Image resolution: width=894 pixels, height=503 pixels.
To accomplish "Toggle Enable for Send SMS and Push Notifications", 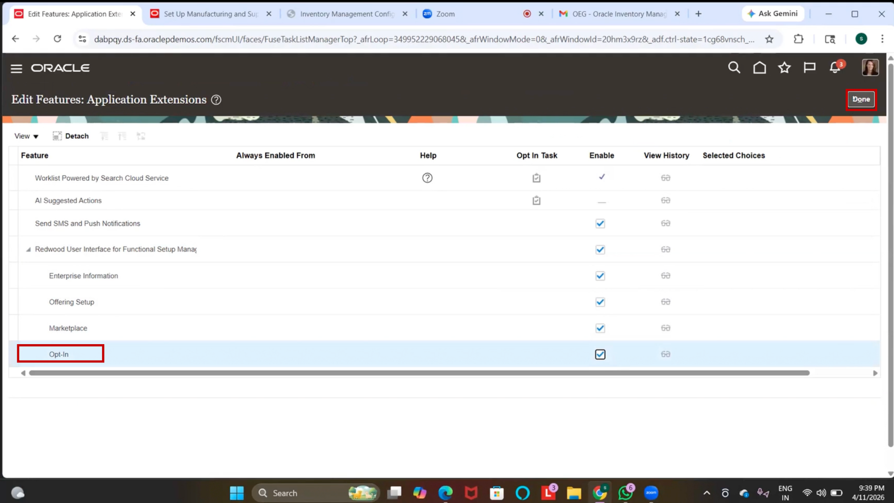I will tap(600, 224).
